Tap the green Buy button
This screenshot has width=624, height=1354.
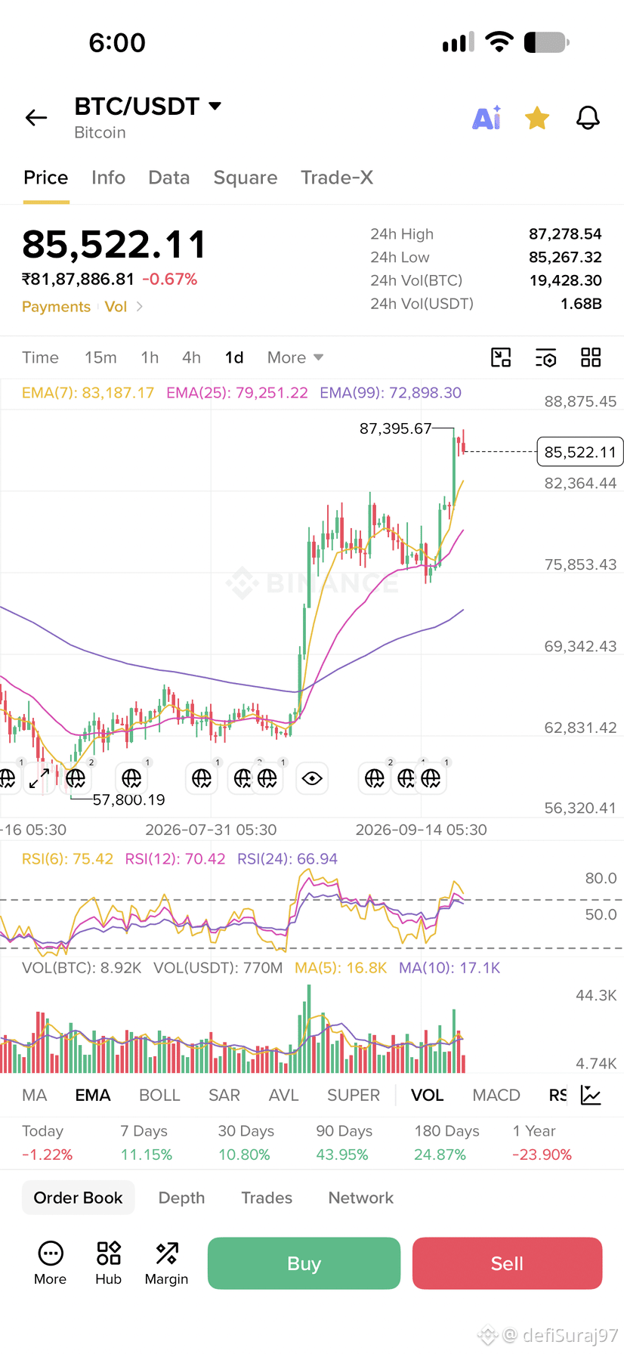tap(304, 1263)
